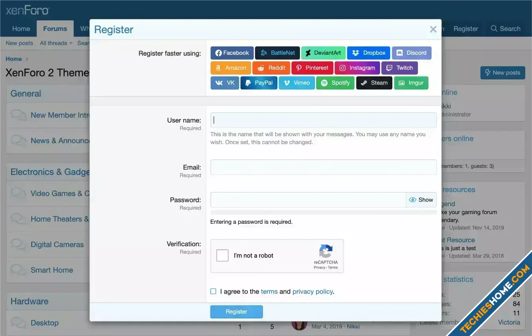Image resolution: width=532 pixels, height=336 pixels.
Task: Open reCAPTCHA Terms link
Action: pos(333,267)
